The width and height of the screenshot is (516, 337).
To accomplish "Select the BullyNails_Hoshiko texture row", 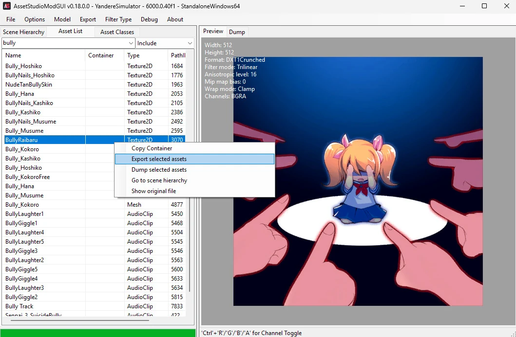I will (95, 75).
